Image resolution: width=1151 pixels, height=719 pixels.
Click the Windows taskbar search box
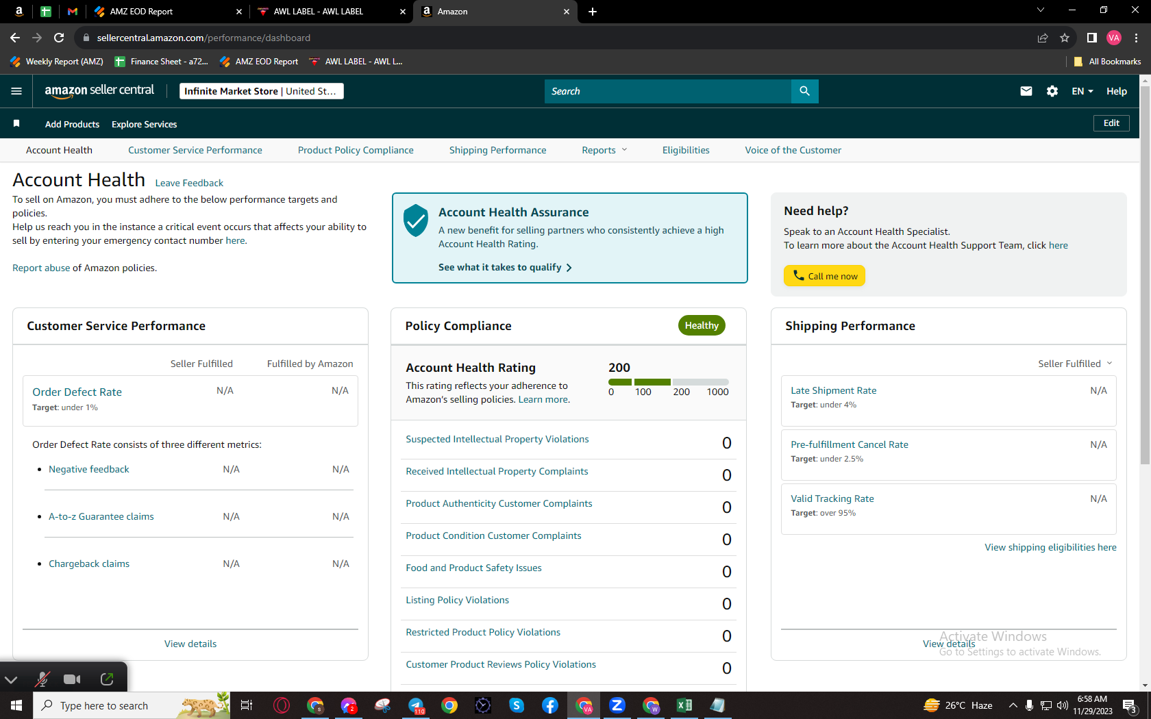[132, 705]
